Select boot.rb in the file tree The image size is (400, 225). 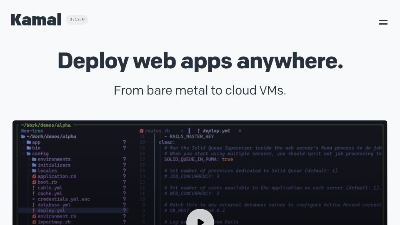coord(47,182)
